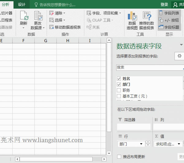Viewport: 184px width, 163px height.
Task: Open the 字段、项目和集 dropdown
Action: (104, 13)
